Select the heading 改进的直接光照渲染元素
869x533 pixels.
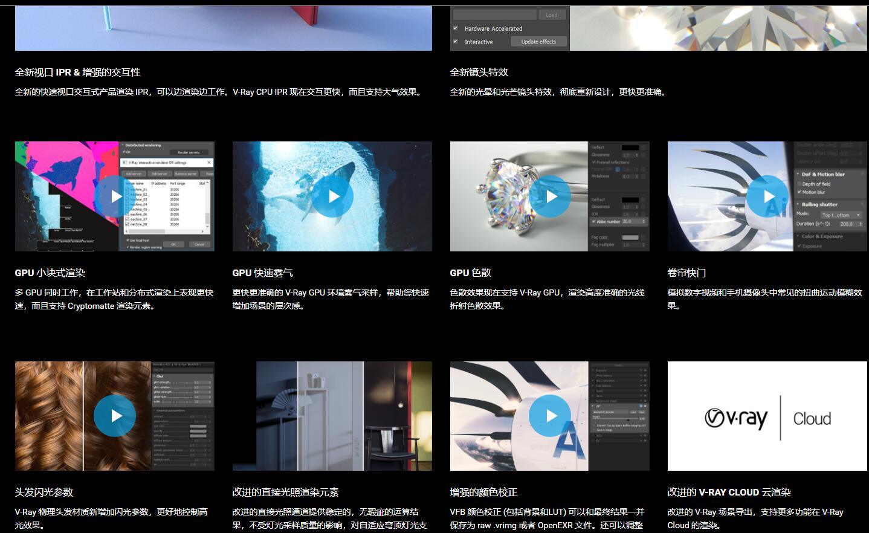click(x=286, y=492)
